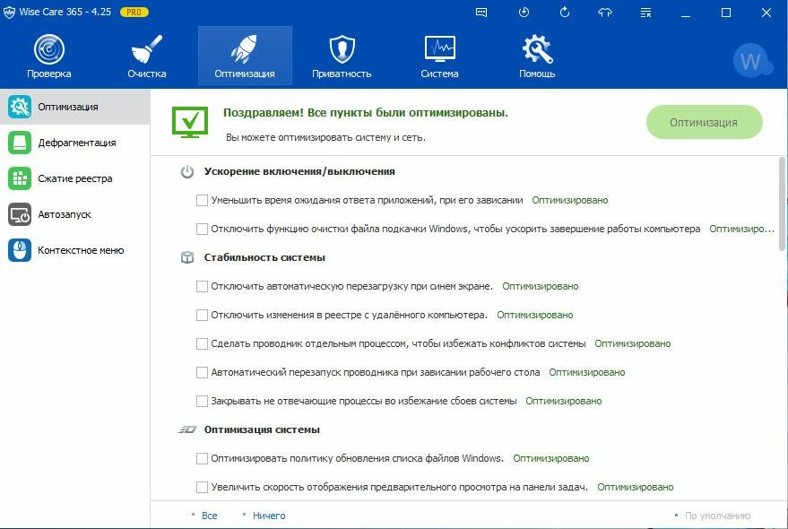Open the Помощь gear-wrench section
This screenshot has width=788, height=529.
pos(537,56)
